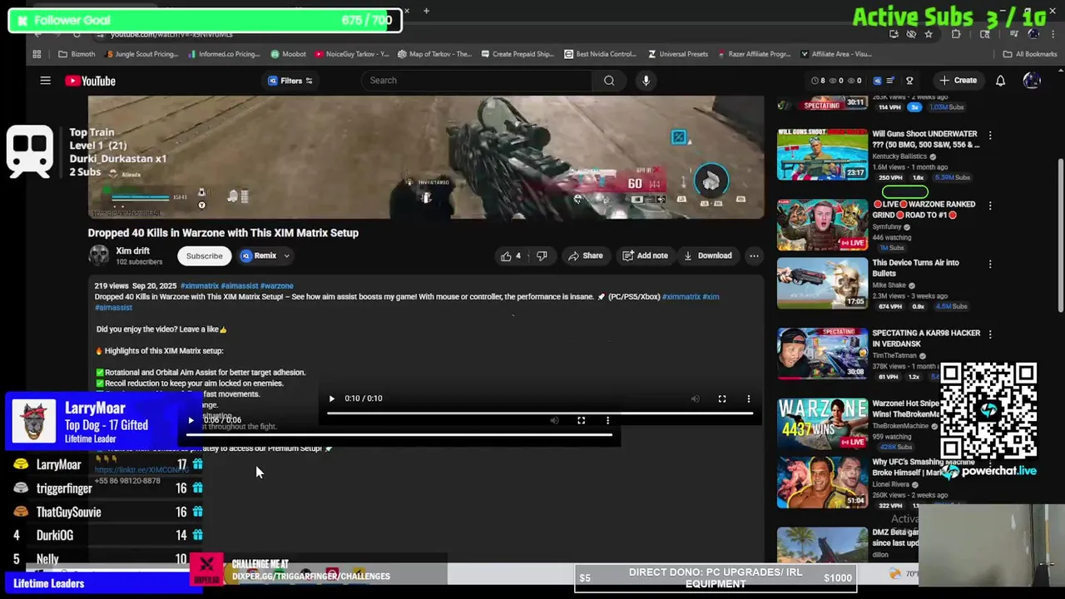Click the #warzone hashtag link

pos(276,285)
